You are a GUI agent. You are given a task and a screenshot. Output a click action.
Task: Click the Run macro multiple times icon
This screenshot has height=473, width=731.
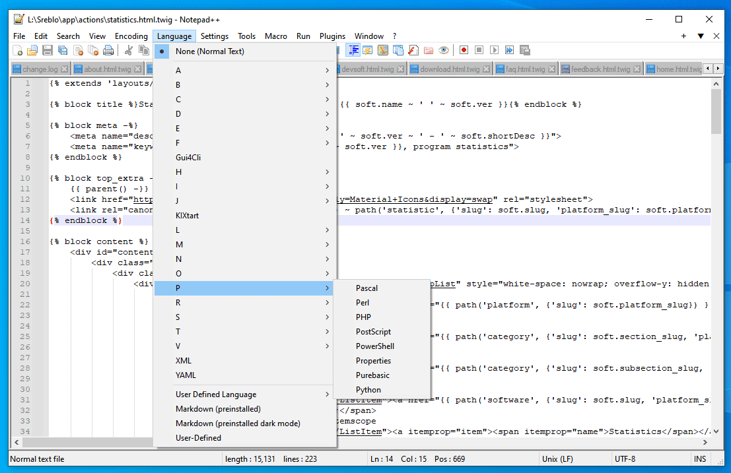(510, 50)
